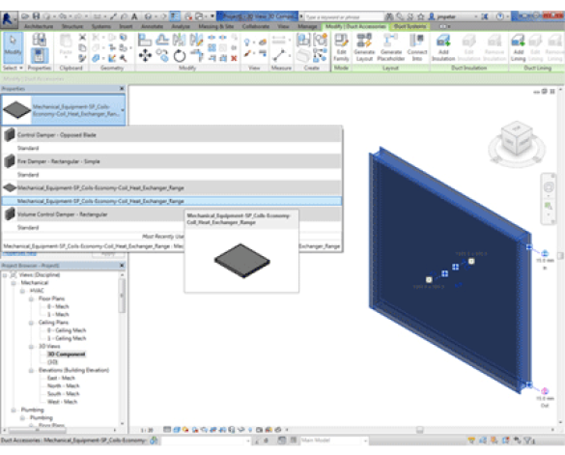This screenshot has width=565, height=455.
Task: Click the Add Insulation icon
Action: pos(443,47)
